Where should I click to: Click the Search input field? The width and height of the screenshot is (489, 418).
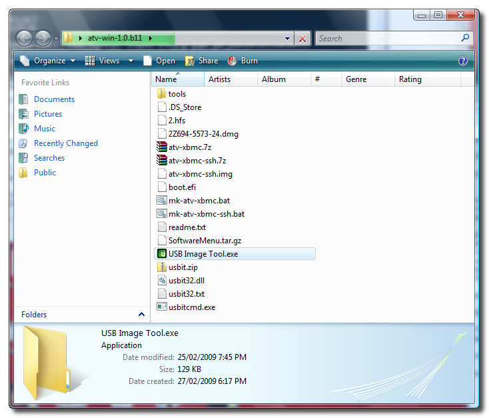pyautogui.click(x=388, y=39)
